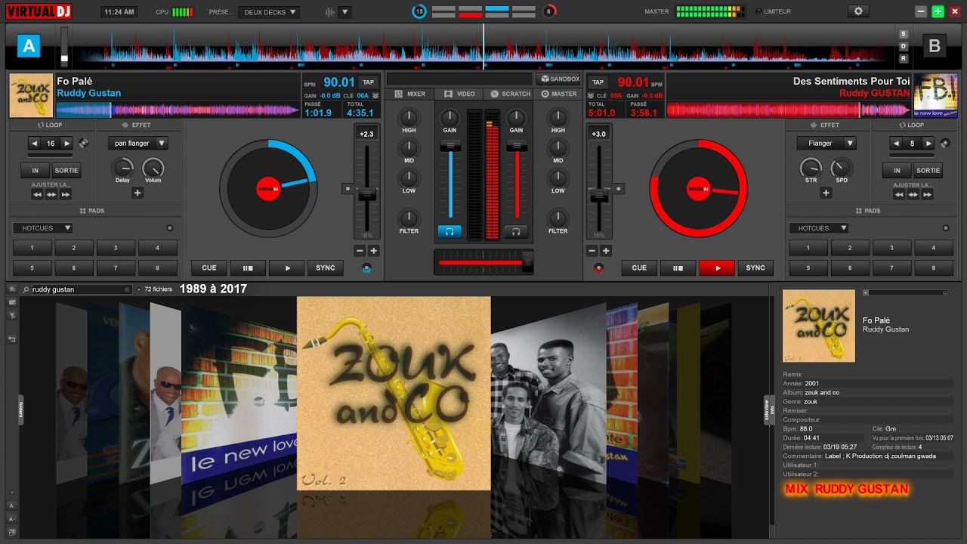Trigger hotcue pad 3 on deck A
This screenshot has height=544, width=967.
116,248
